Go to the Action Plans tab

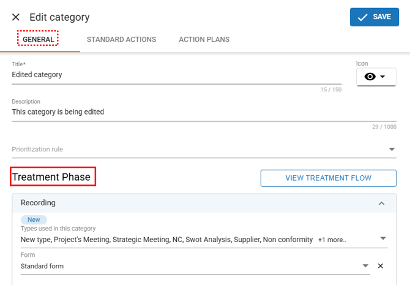click(x=204, y=39)
